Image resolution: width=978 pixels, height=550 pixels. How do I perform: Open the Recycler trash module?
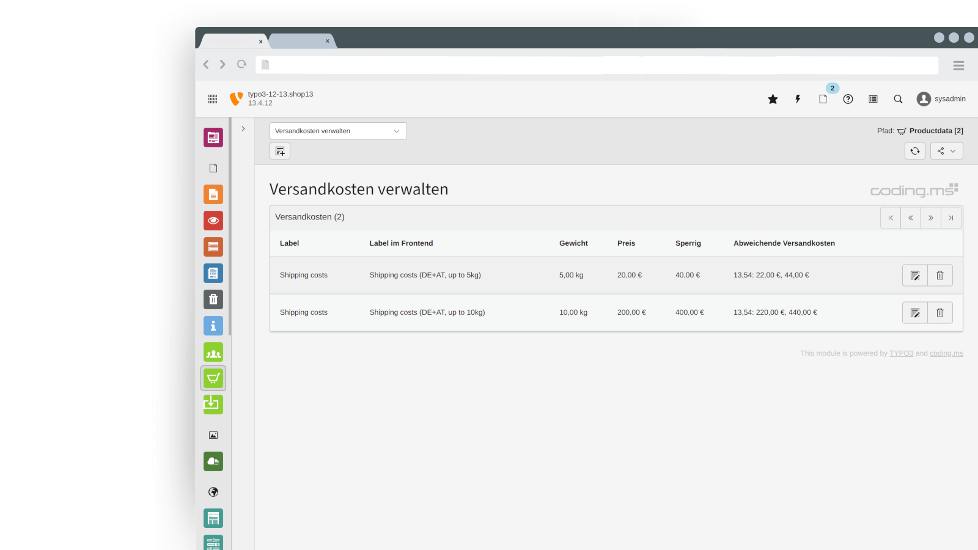point(213,299)
